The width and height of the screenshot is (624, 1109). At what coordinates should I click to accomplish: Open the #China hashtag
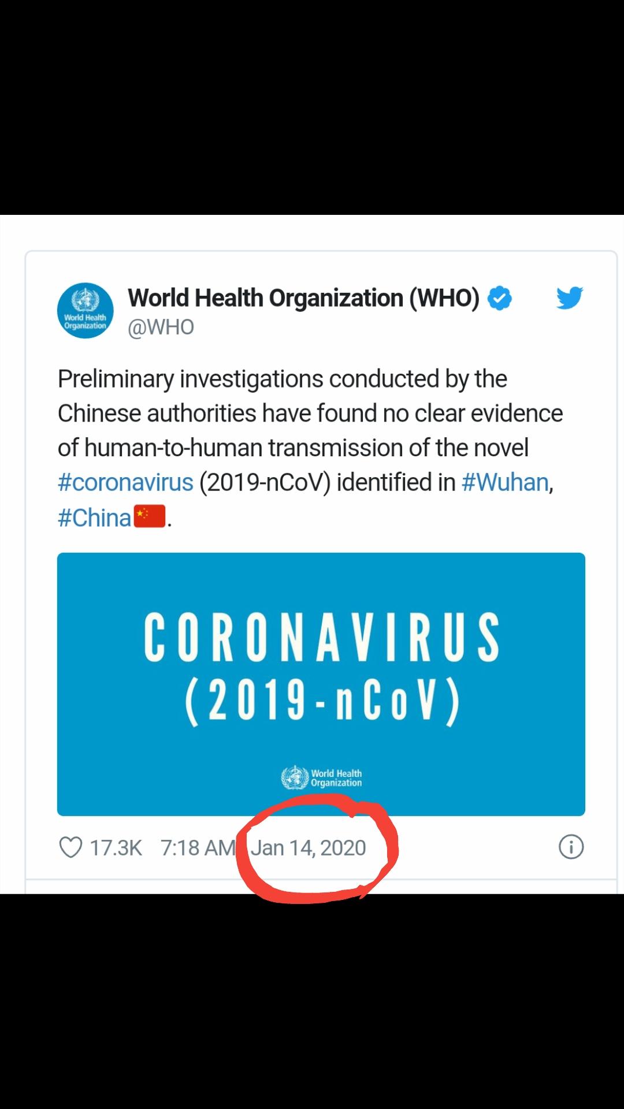point(95,518)
